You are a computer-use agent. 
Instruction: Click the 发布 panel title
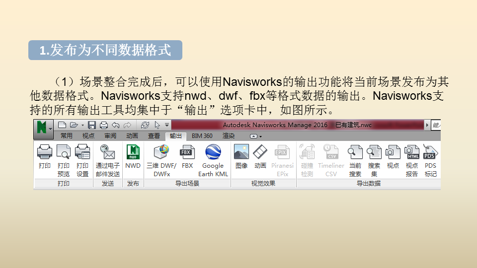(133, 184)
